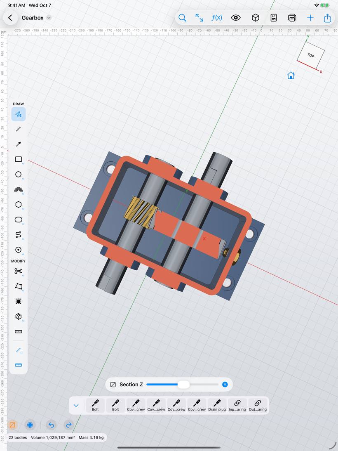Undo the last action

point(51,425)
